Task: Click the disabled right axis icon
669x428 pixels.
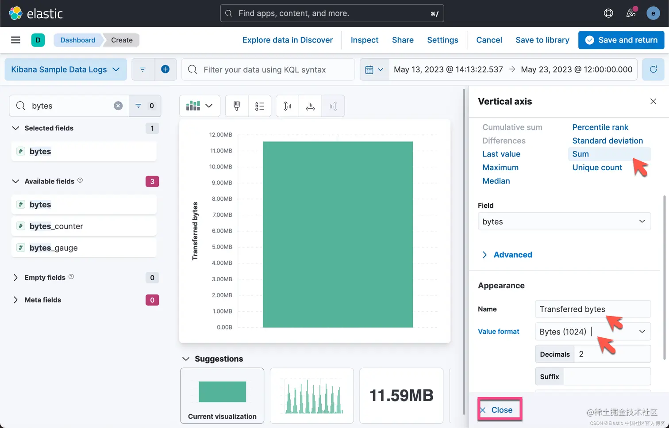Action: [333, 106]
